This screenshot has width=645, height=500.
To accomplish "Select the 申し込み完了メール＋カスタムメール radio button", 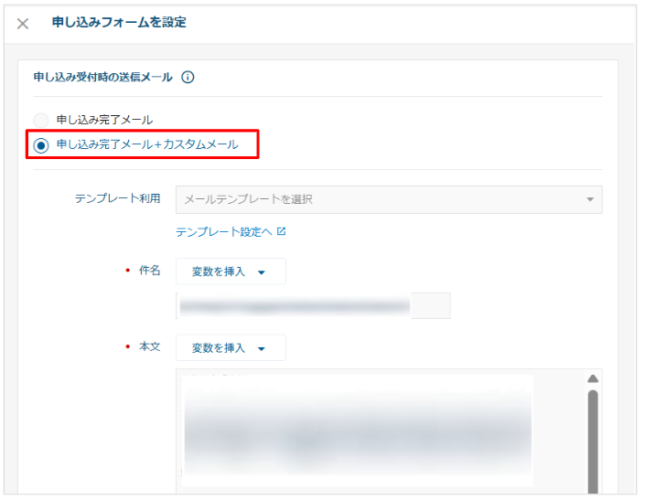I will [41, 145].
